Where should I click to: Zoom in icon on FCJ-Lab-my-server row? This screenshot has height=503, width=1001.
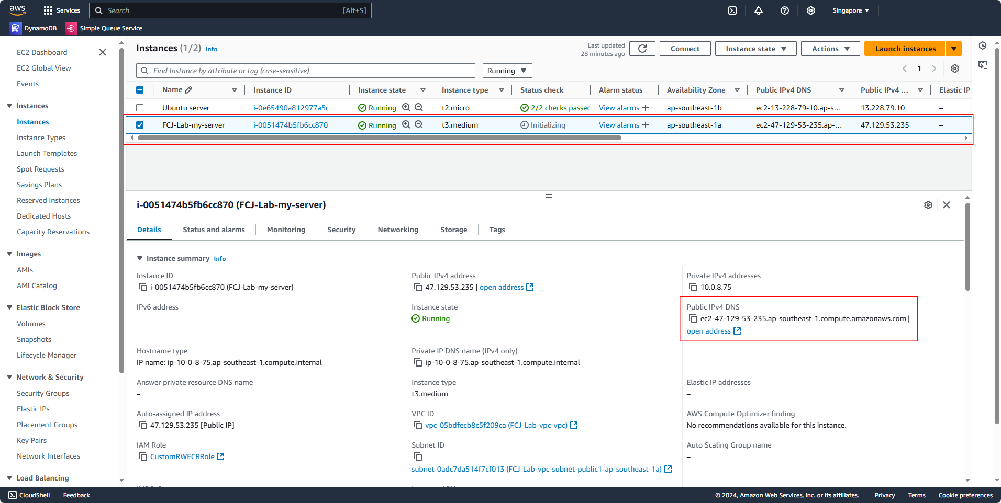point(406,124)
